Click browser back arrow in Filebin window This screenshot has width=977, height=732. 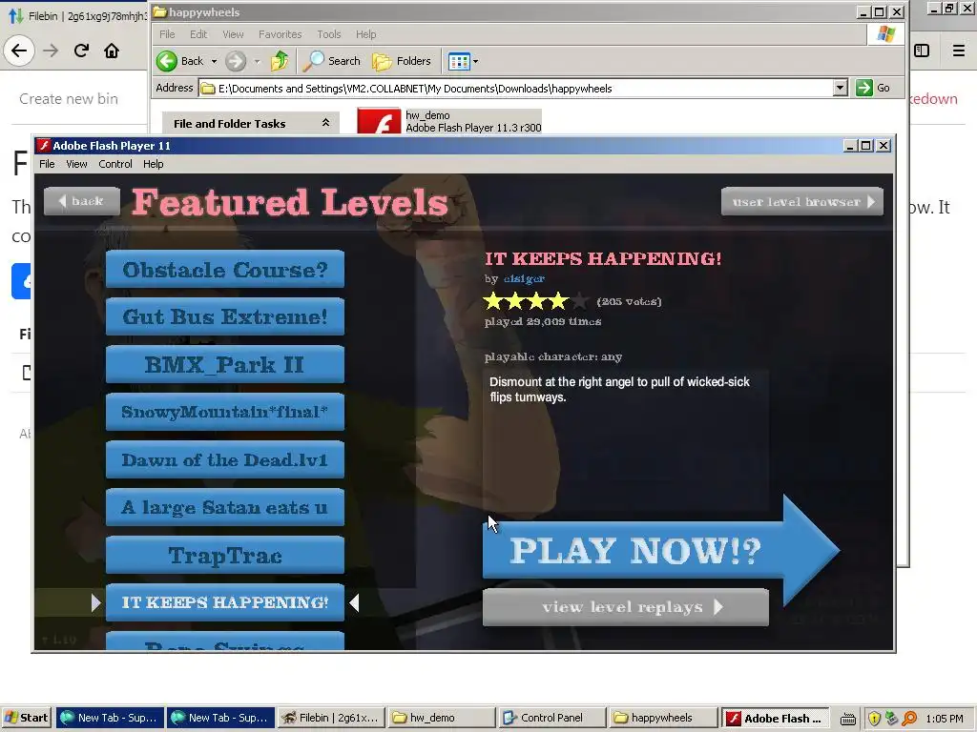(19, 51)
